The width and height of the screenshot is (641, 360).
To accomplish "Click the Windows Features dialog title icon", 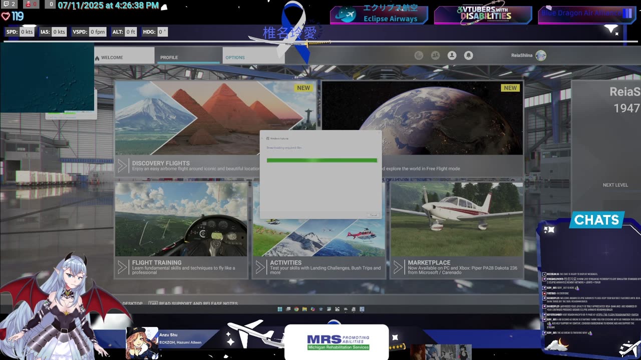I will [267, 138].
